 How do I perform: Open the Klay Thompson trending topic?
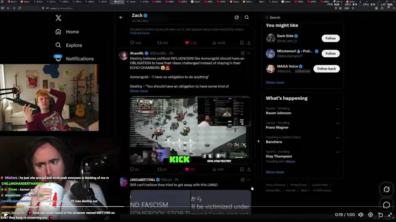coord(279,156)
